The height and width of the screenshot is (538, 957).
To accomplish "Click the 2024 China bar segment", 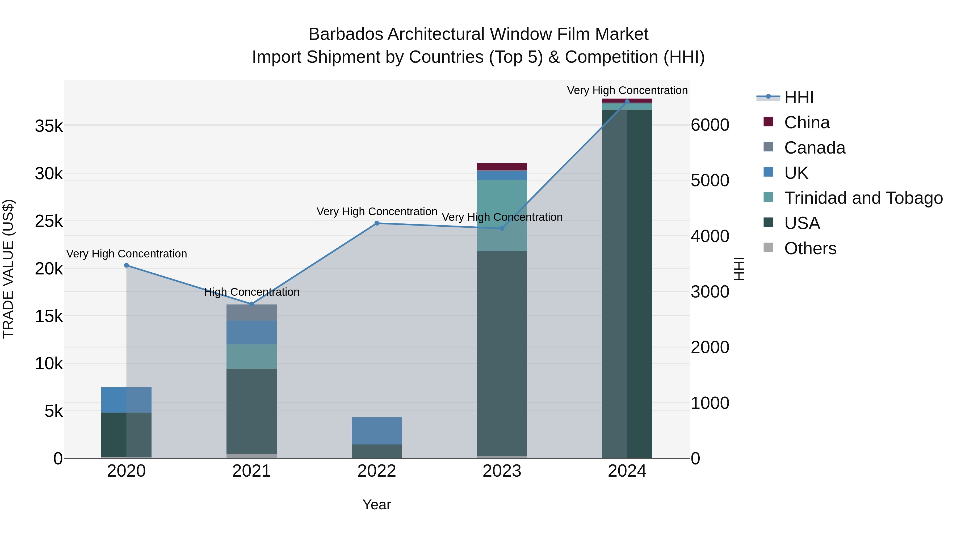I will click(627, 101).
